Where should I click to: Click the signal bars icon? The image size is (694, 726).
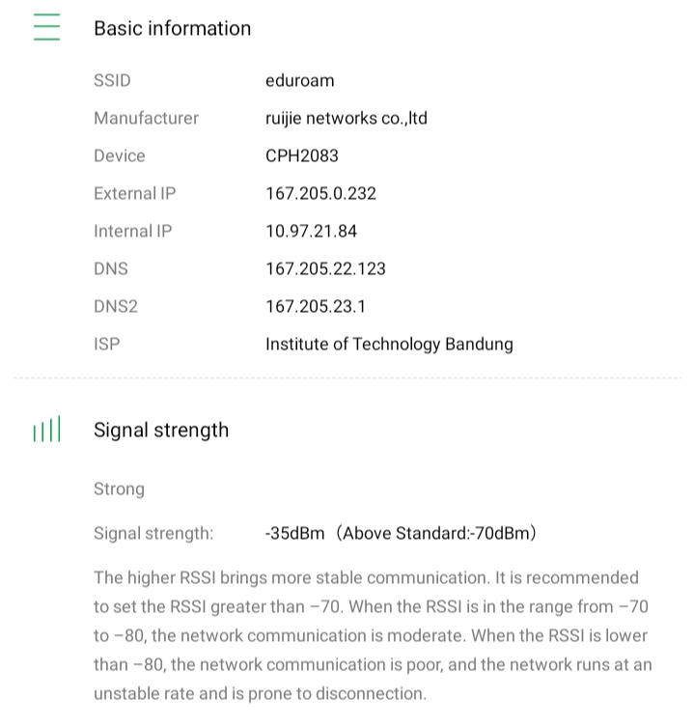46,430
